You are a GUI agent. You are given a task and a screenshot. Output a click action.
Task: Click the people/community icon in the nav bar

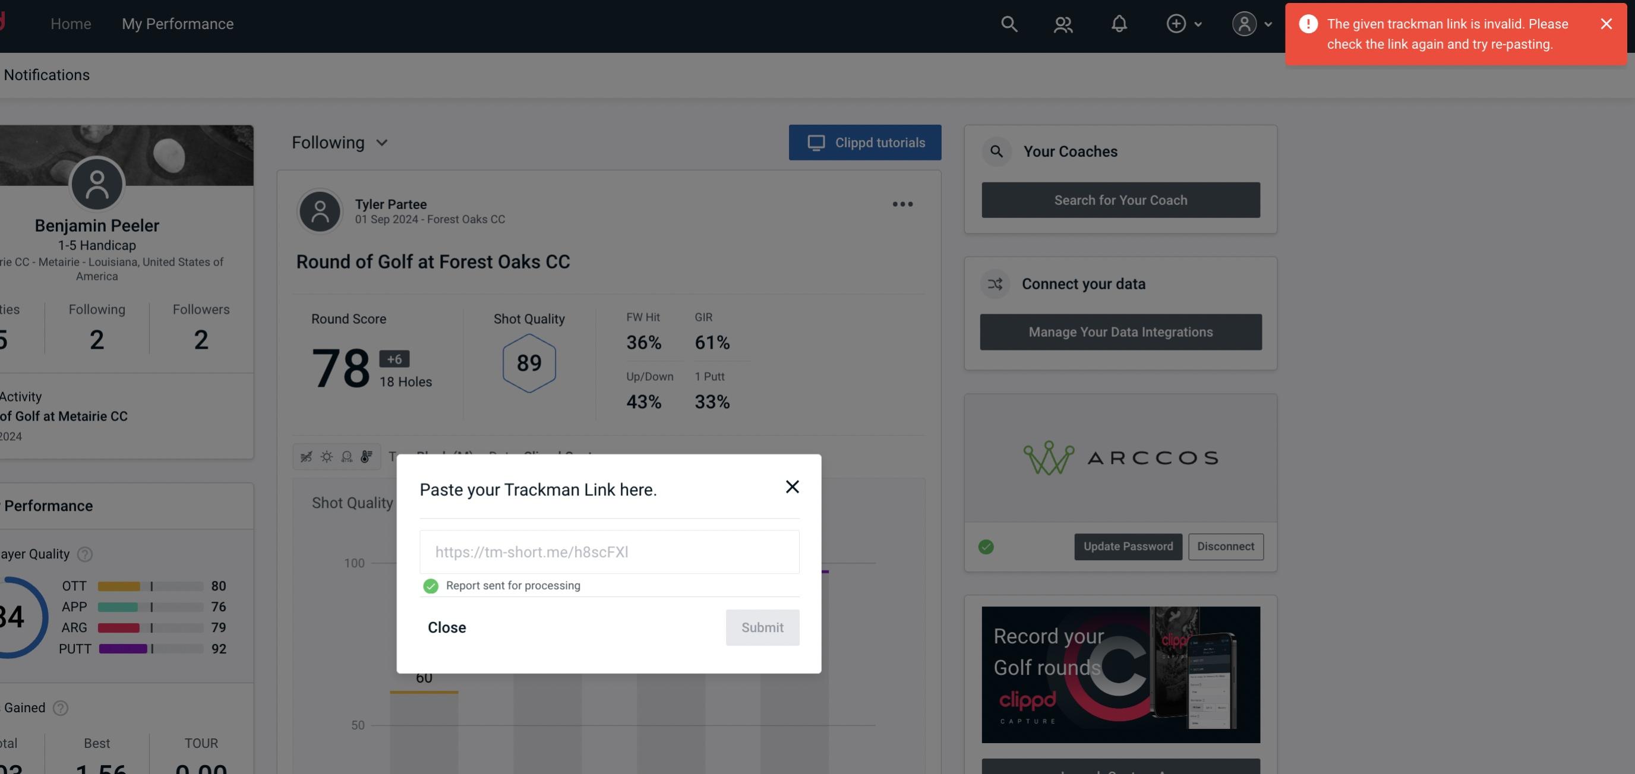(1062, 23)
